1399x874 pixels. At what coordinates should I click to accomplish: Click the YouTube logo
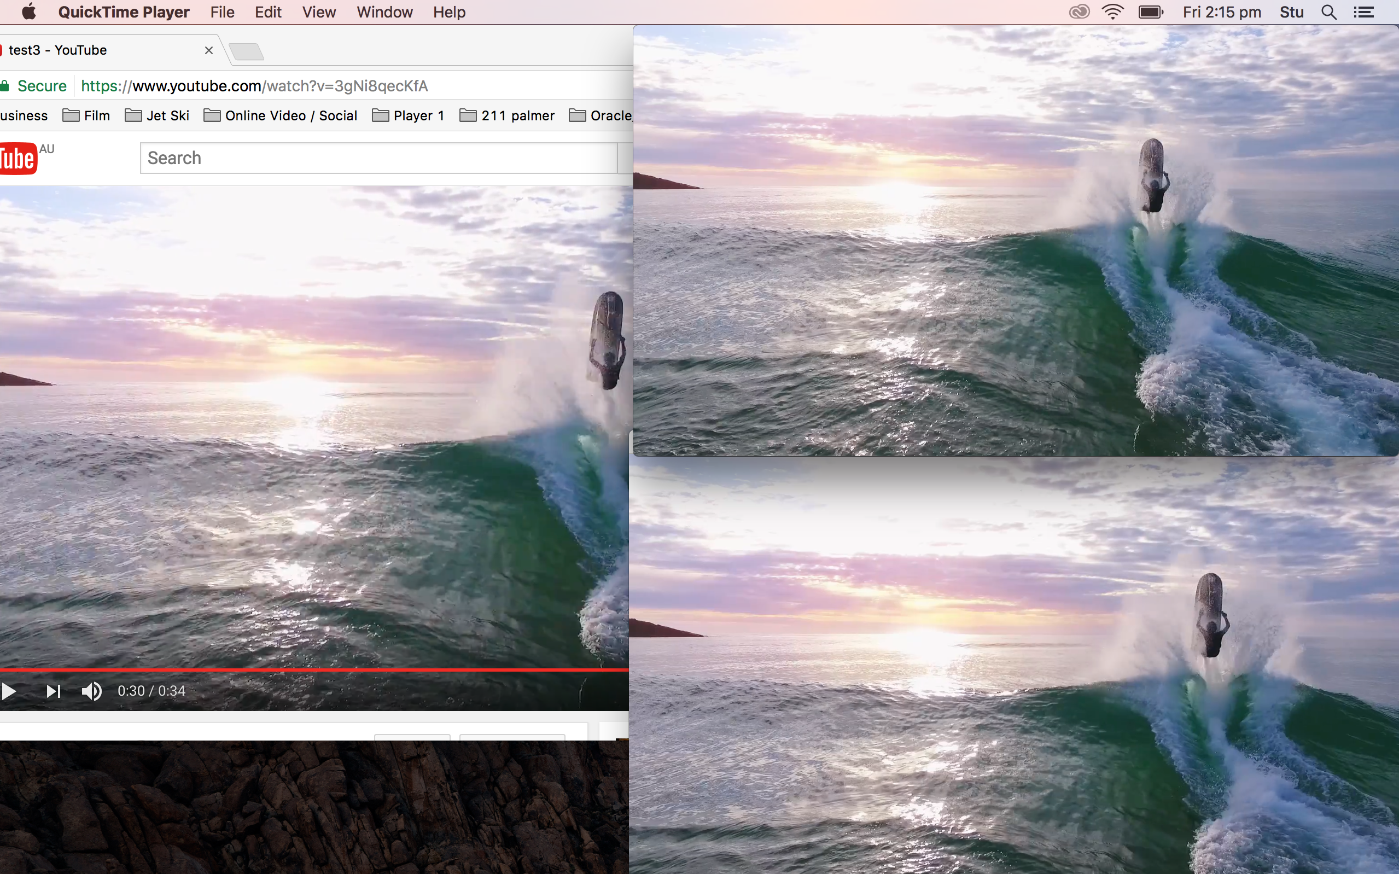pyautogui.click(x=19, y=158)
